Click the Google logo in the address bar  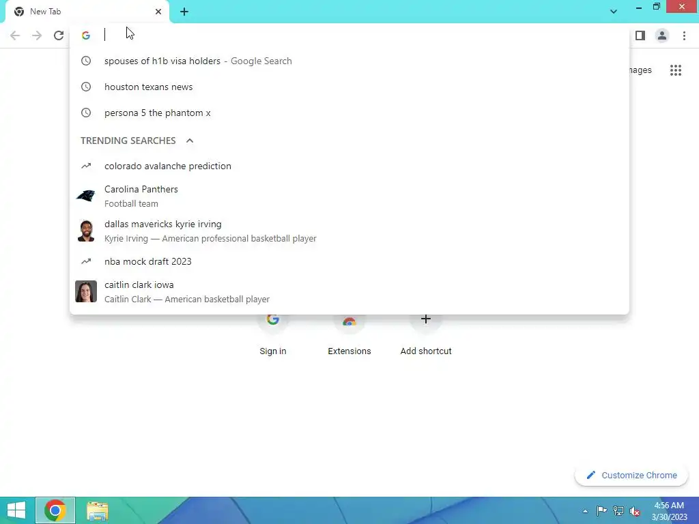(86, 35)
